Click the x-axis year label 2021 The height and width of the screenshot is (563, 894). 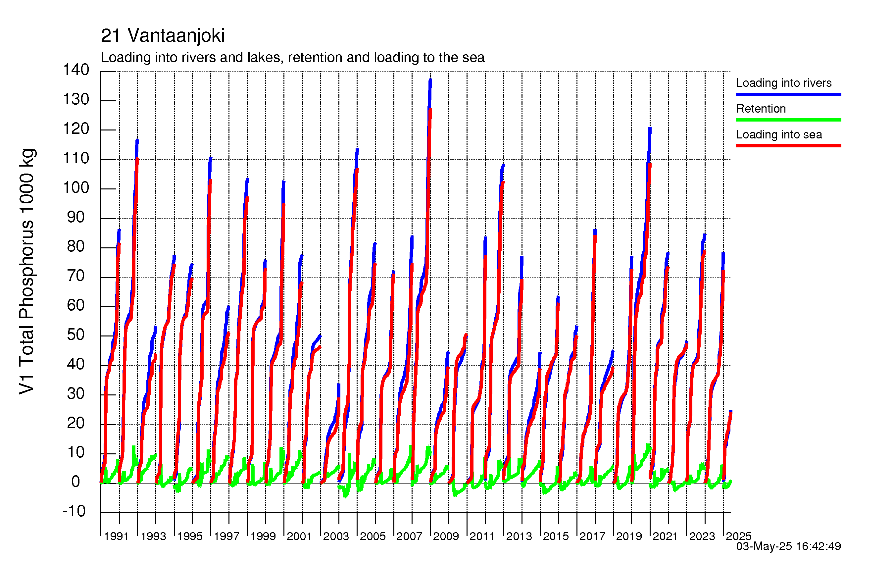pos(665,536)
